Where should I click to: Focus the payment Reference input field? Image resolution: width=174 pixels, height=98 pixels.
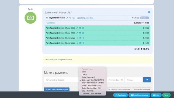point(61,80)
